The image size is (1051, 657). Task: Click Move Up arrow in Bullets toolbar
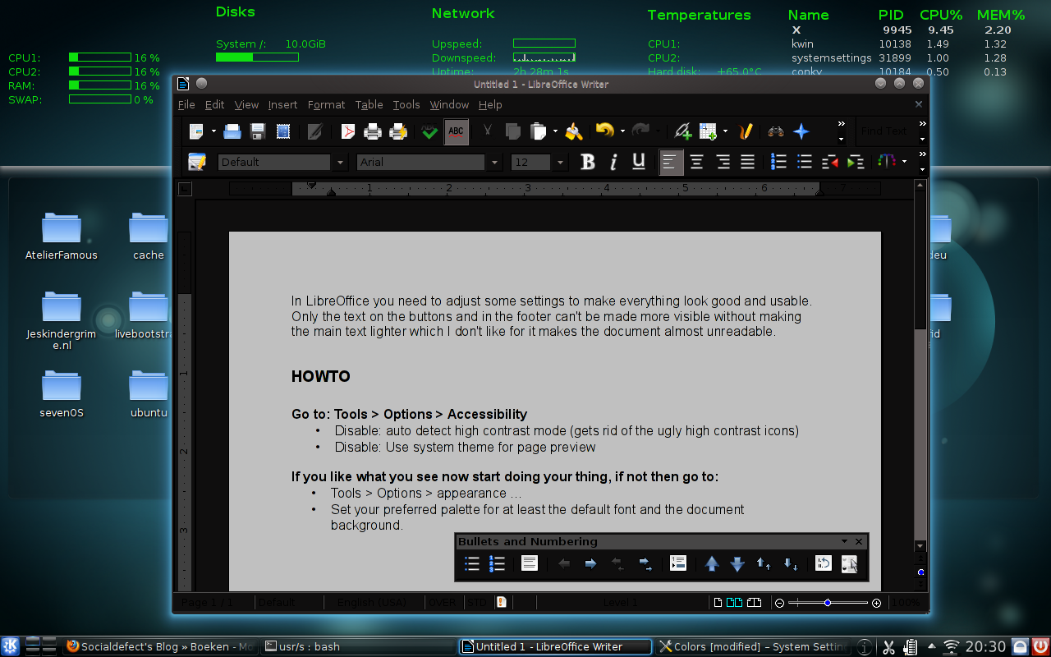pyautogui.click(x=712, y=563)
